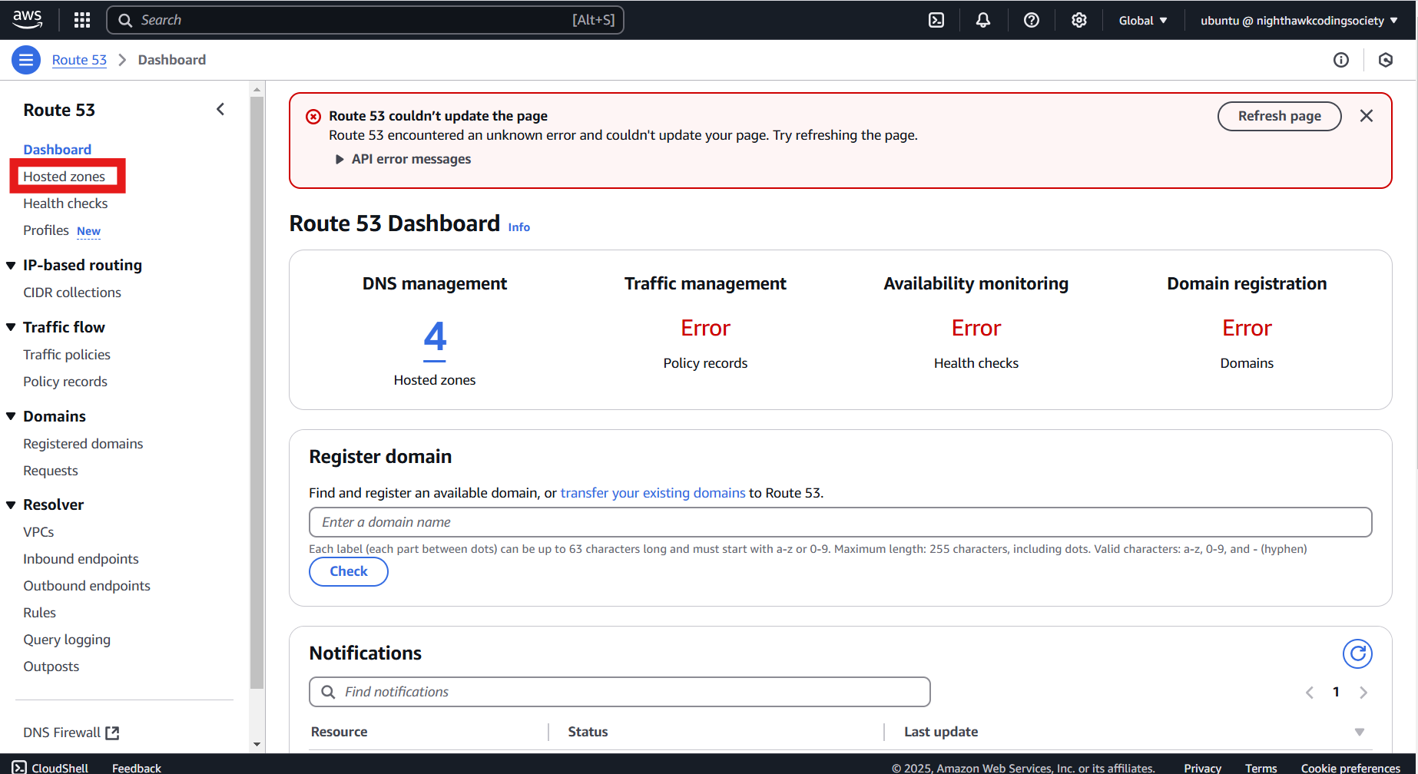The image size is (1418, 774).
Task: Open the Terms footer link
Action: [x=1261, y=768]
